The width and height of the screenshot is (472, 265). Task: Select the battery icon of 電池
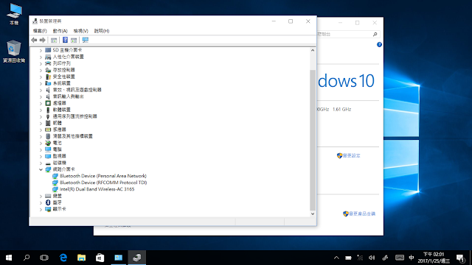click(48, 143)
